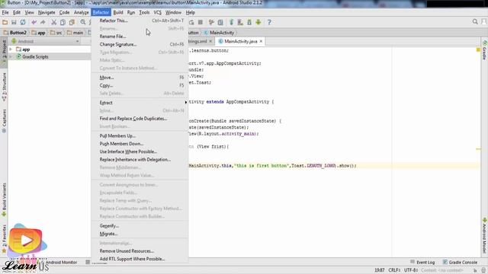
Task: Open the Android project view dropdown
Action: [45, 41]
